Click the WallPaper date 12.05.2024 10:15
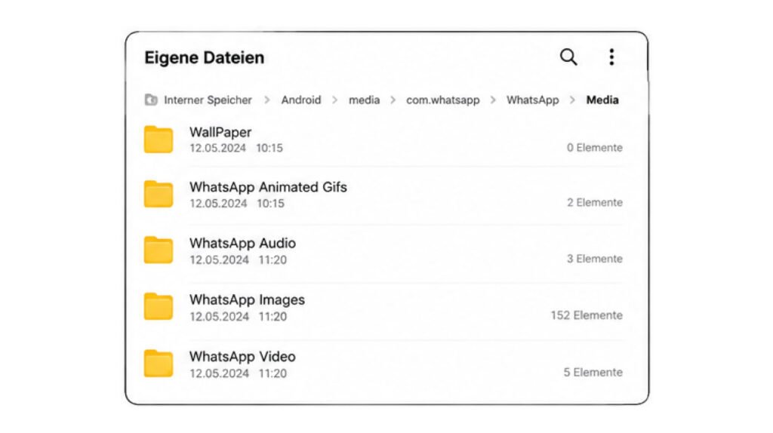 click(x=236, y=148)
